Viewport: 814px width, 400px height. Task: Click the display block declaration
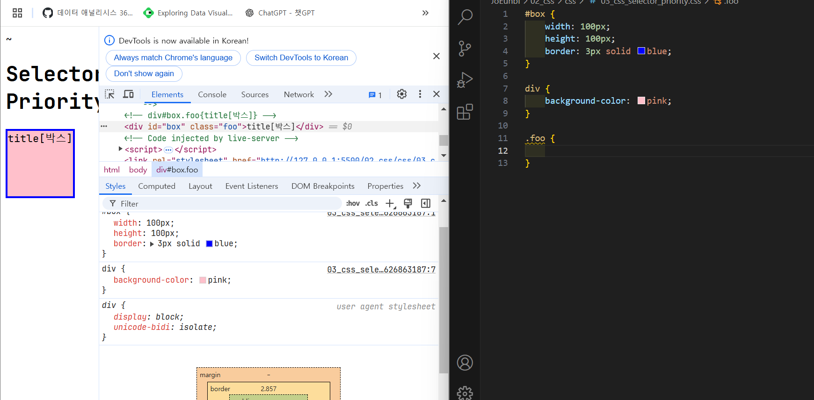tap(148, 317)
